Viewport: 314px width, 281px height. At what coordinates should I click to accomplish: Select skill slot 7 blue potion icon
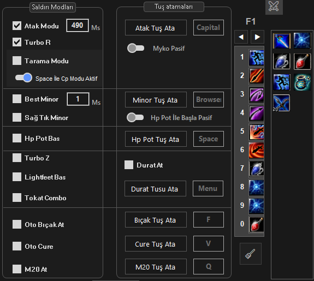click(256, 169)
